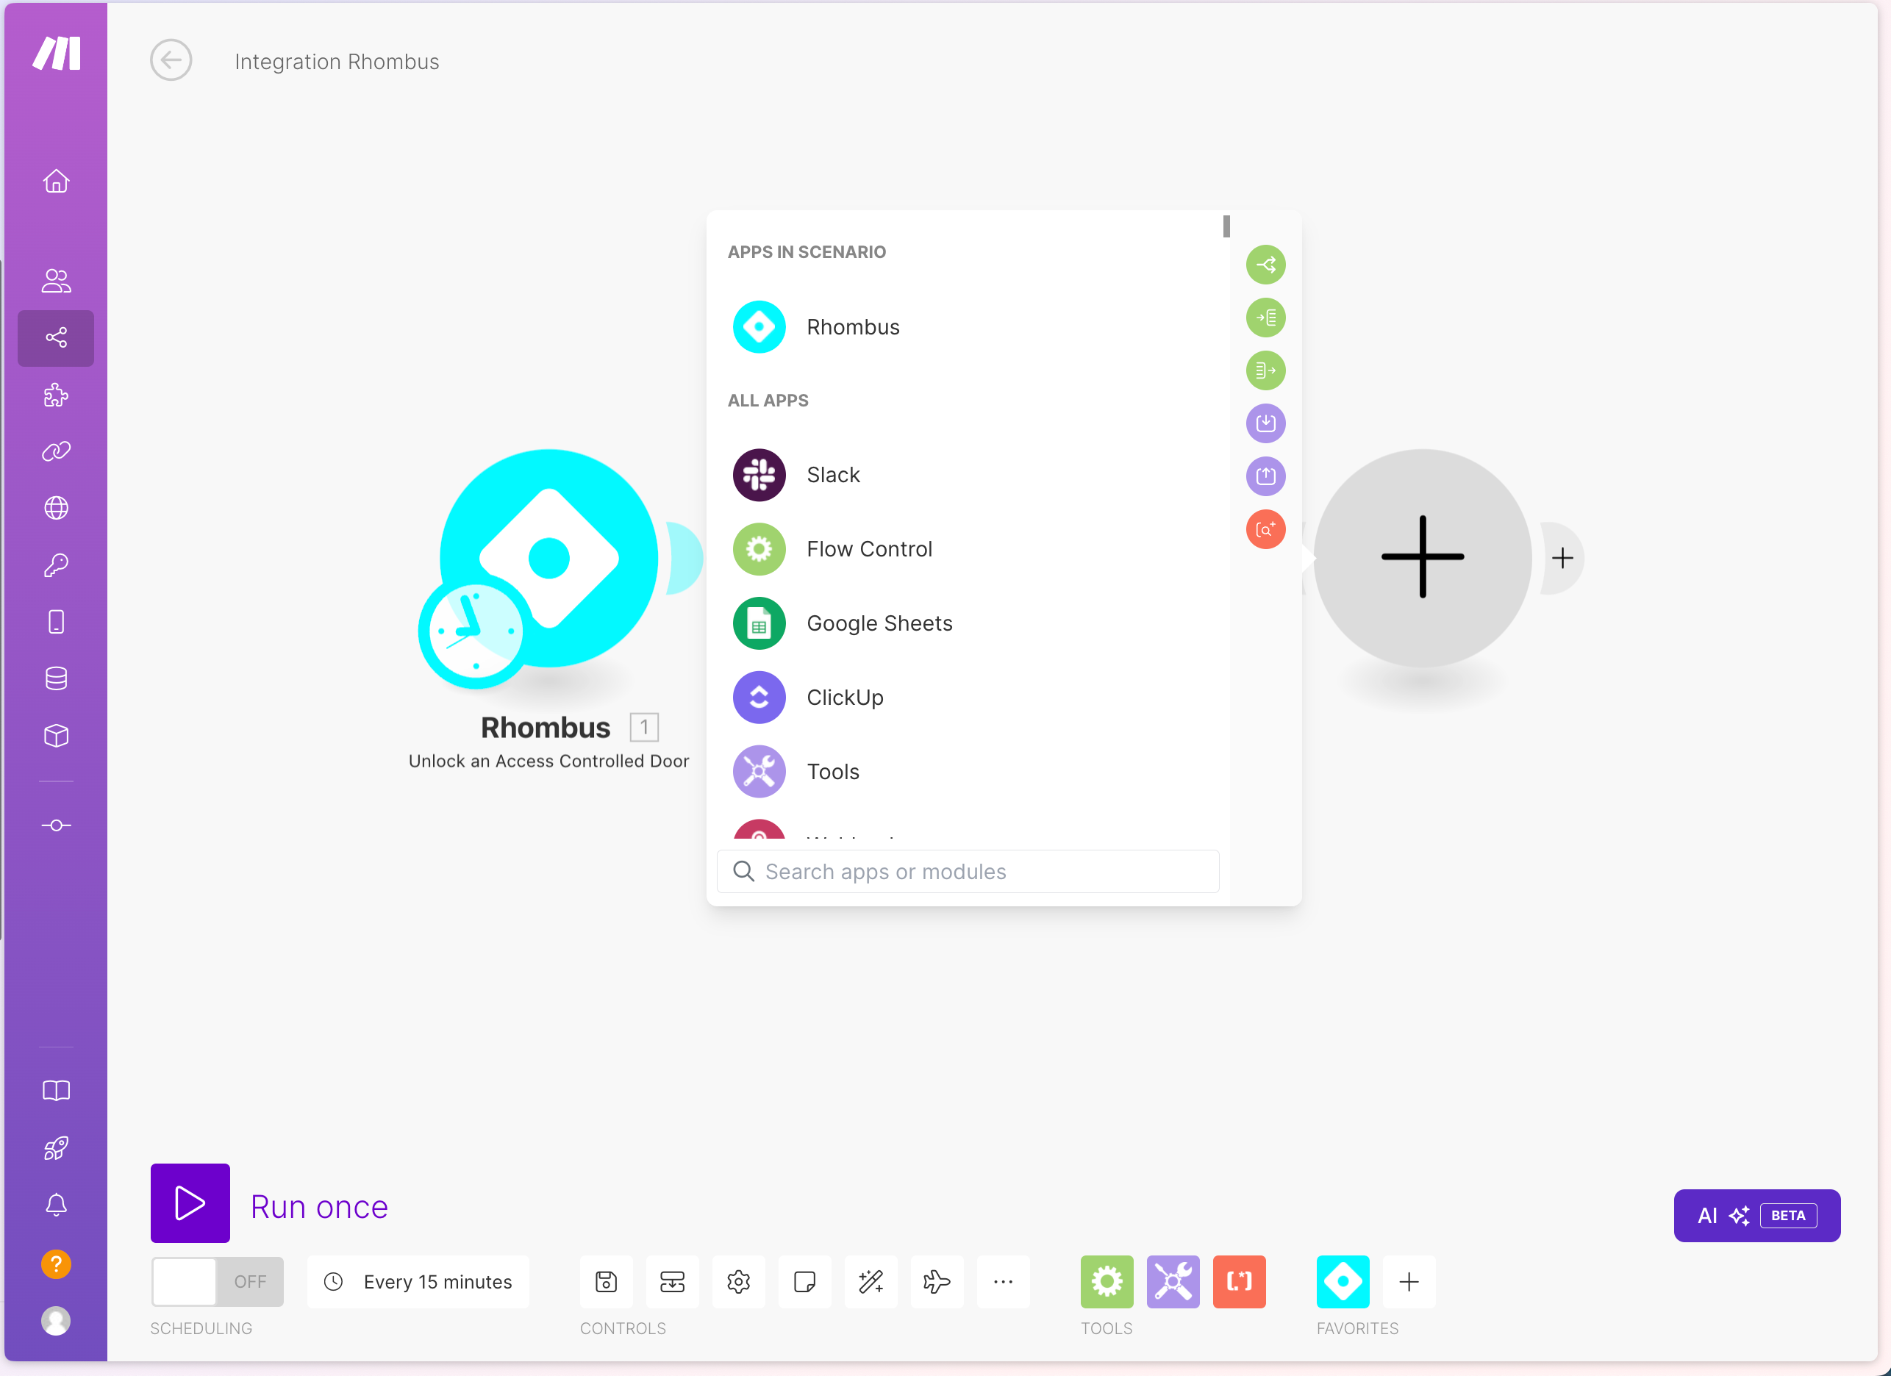Add the purple upload-arrow Tools shortcut
The height and width of the screenshot is (1376, 1891).
tap(1265, 476)
